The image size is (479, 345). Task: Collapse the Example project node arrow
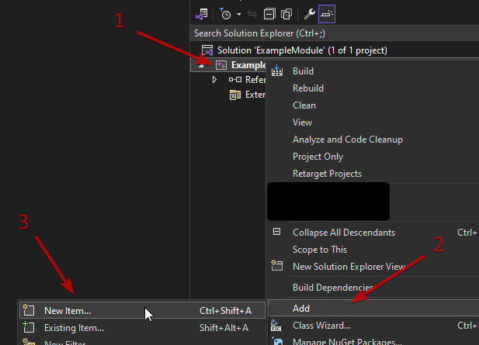[x=200, y=65]
